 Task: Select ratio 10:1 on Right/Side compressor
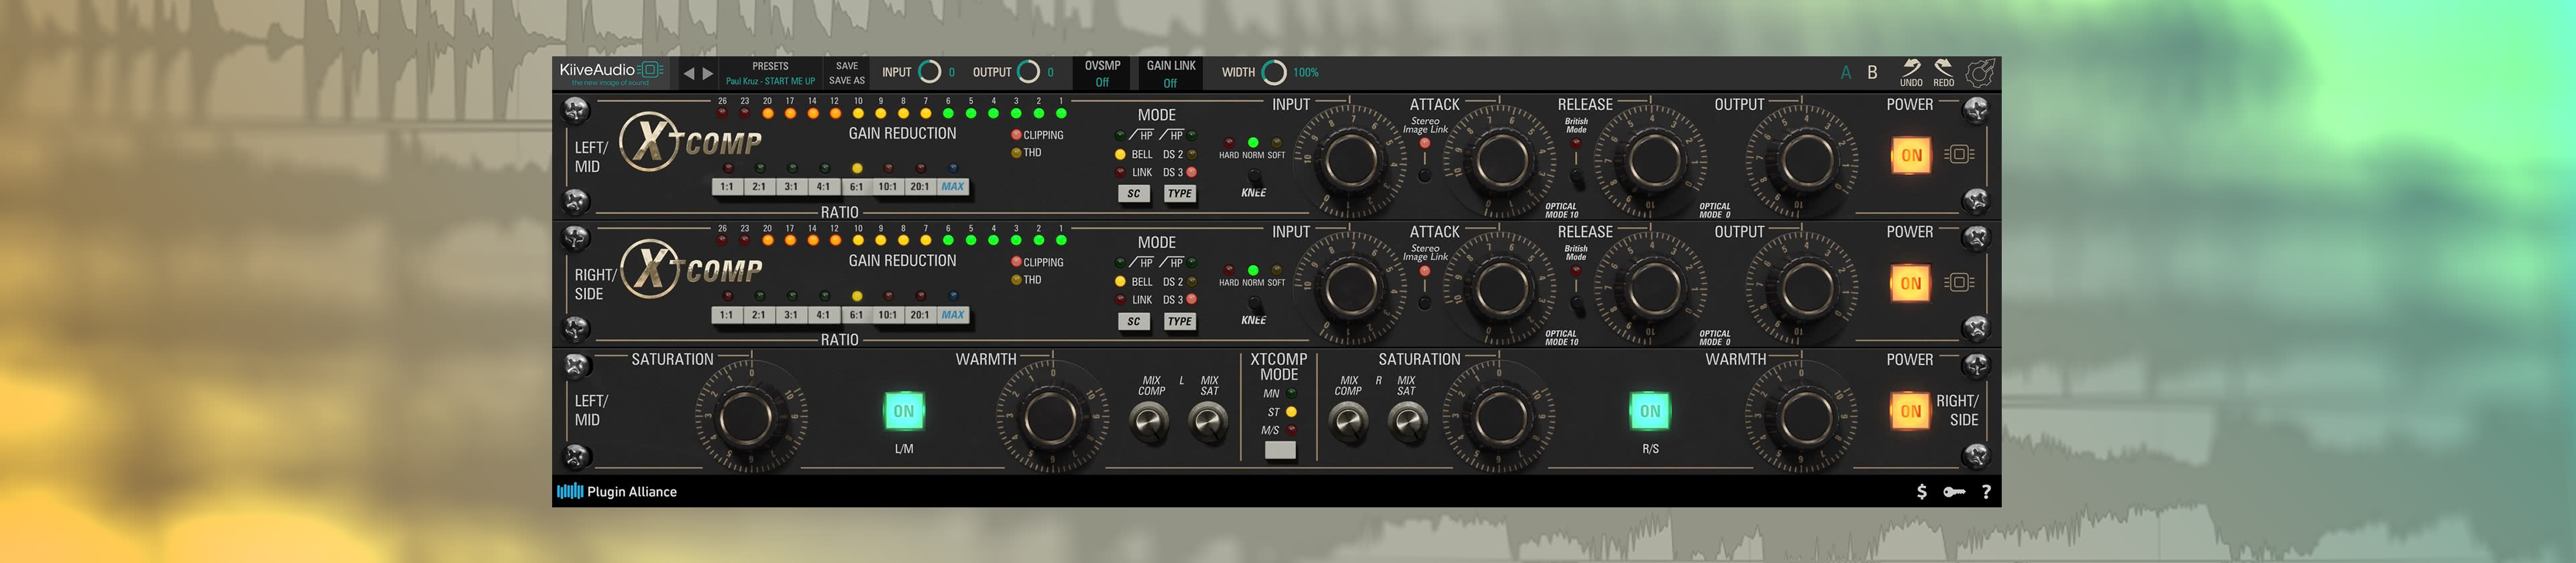[x=887, y=314]
